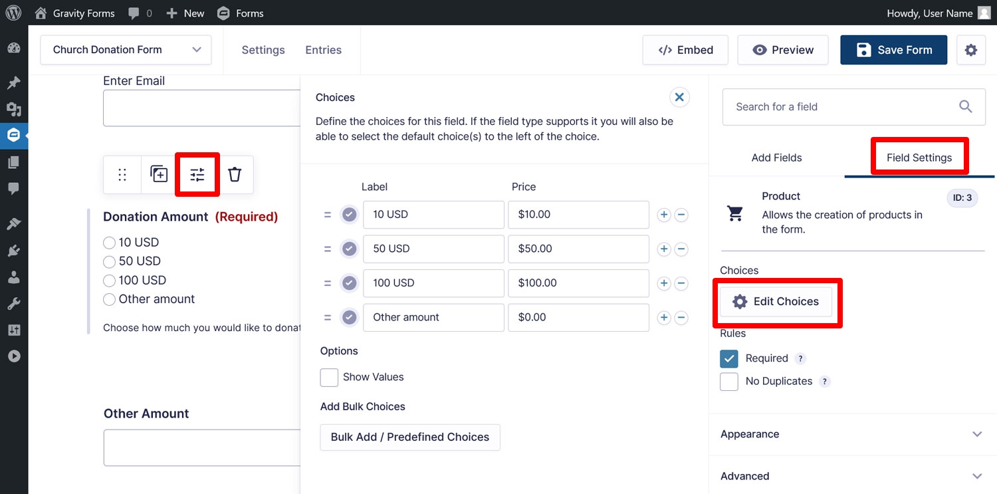Remove the Other amount choice
Image resolution: width=997 pixels, height=494 pixels.
coord(681,318)
